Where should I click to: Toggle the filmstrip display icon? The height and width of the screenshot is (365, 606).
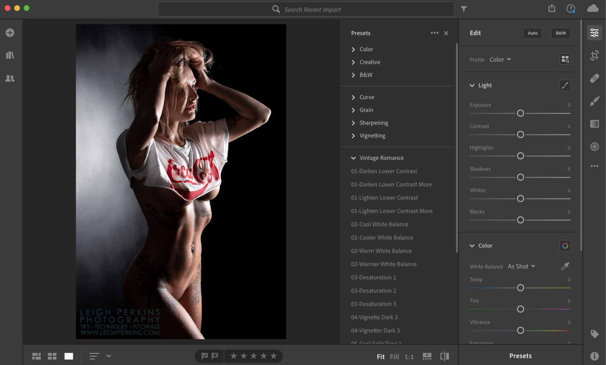tap(427, 356)
